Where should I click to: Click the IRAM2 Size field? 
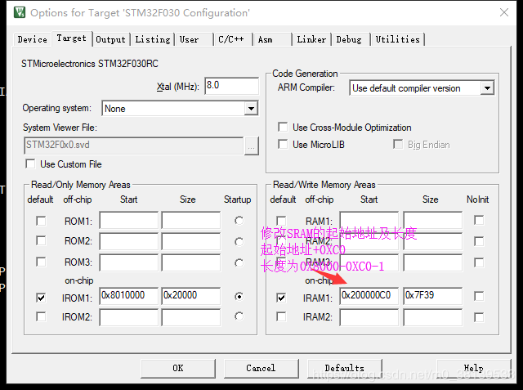(x=433, y=317)
